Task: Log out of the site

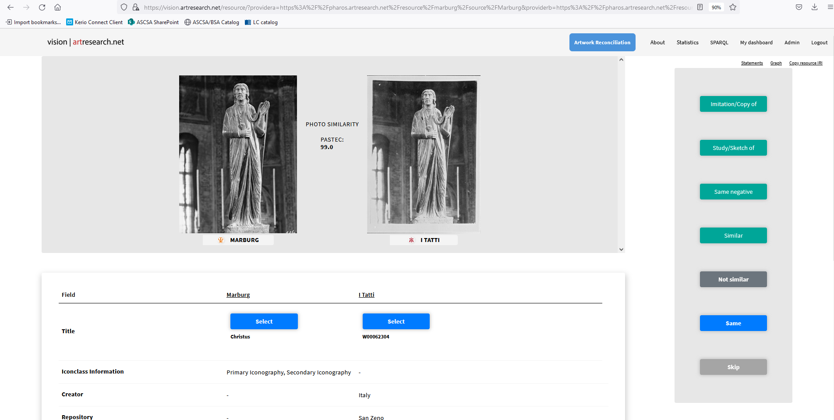Action: pyautogui.click(x=819, y=43)
